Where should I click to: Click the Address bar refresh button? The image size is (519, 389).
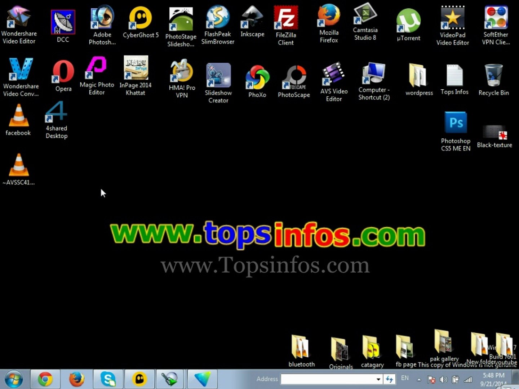389,379
